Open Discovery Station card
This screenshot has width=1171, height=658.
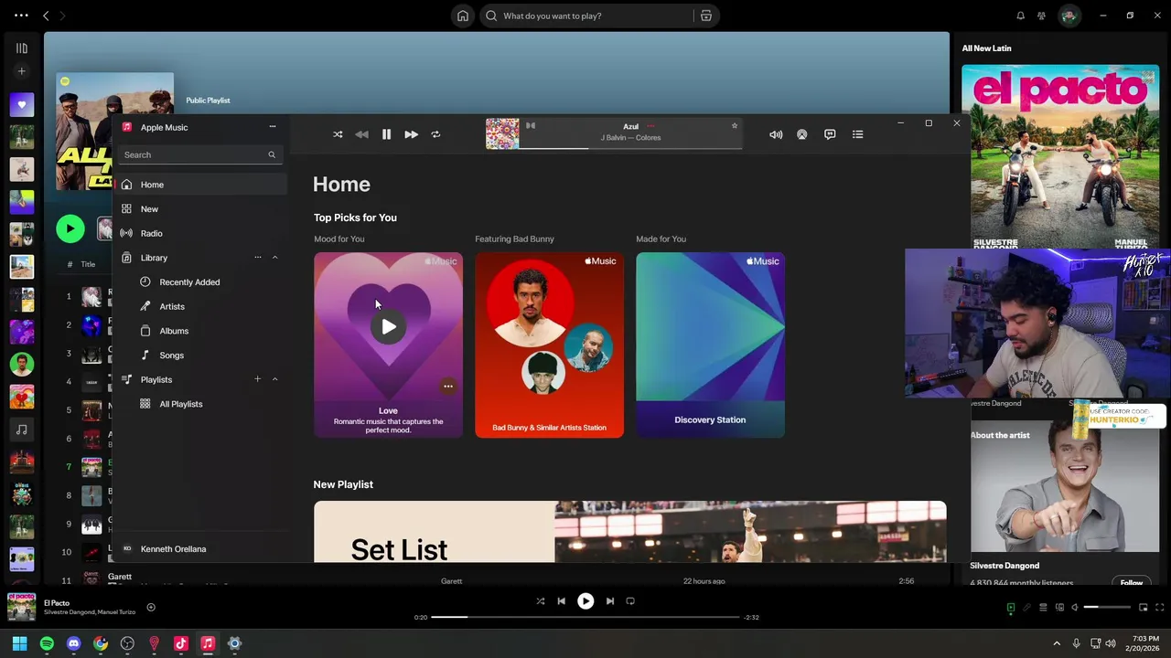click(710, 345)
